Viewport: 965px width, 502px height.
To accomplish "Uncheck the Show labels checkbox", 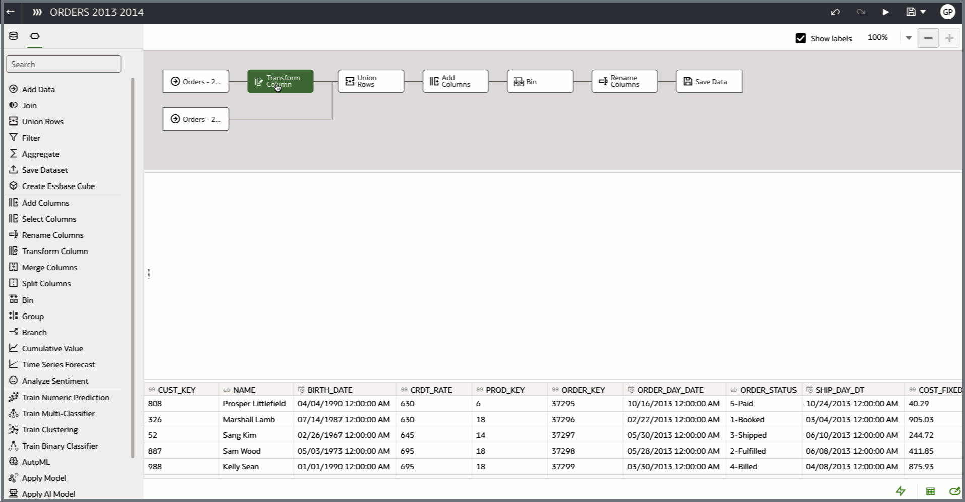I will pyautogui.click(x=801, y=38).
